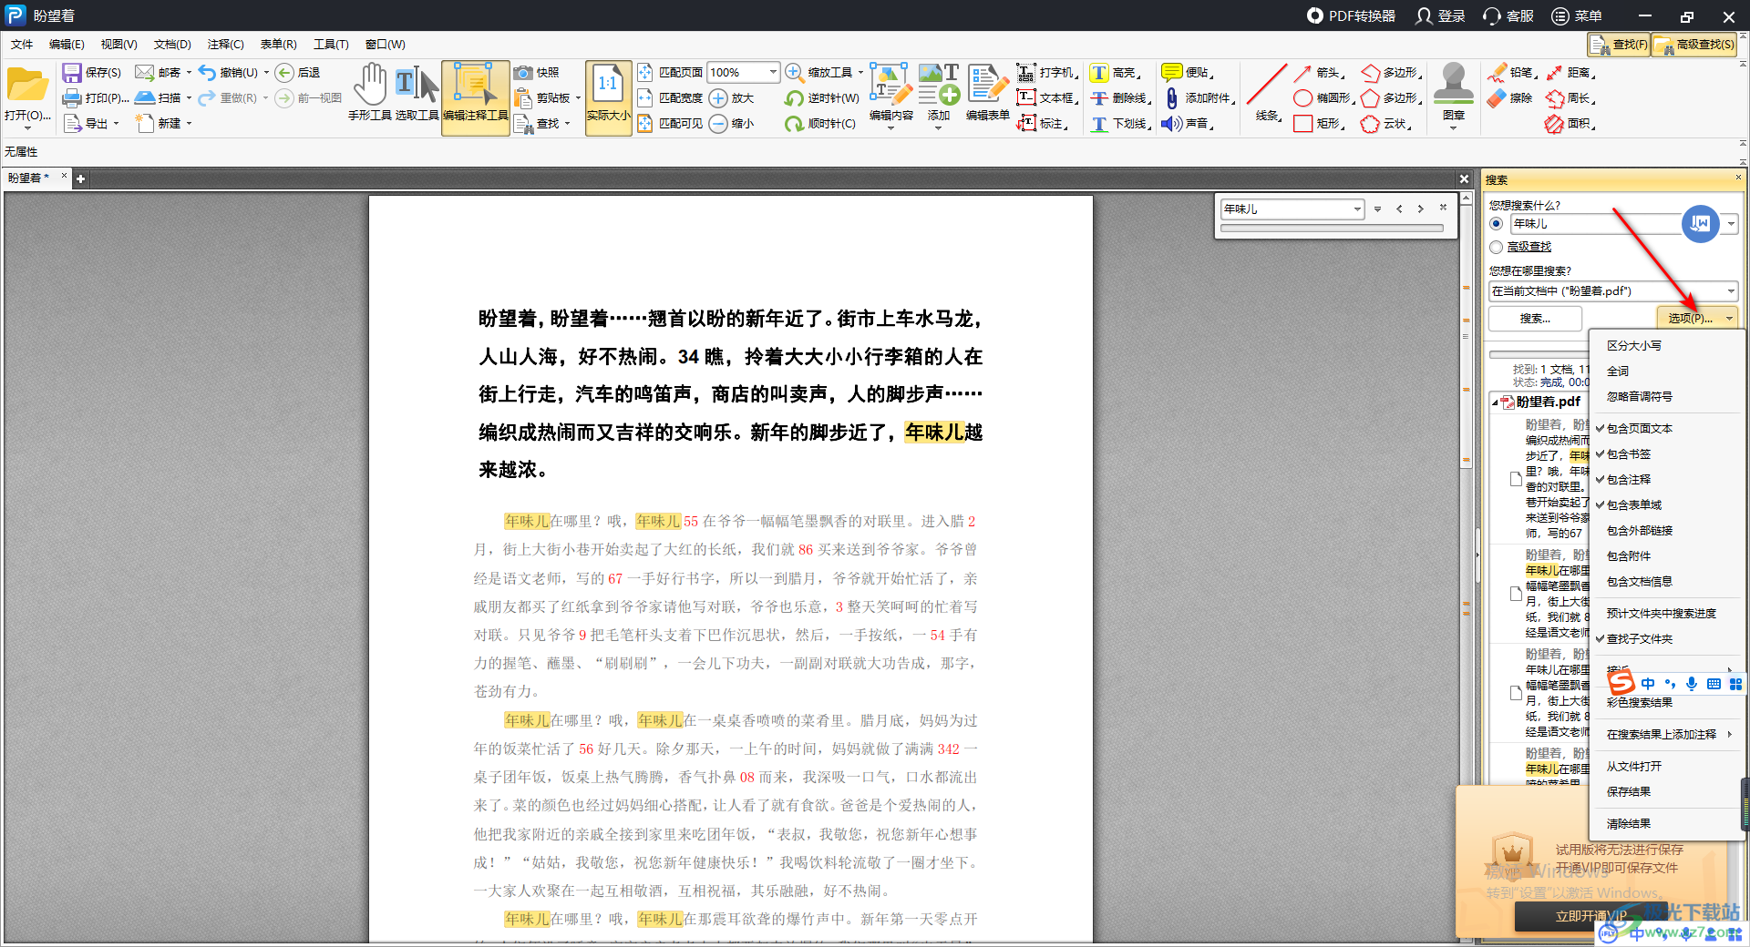
Task: Toggle 查找子文件夹 option
Action: tap(1640, 639)
